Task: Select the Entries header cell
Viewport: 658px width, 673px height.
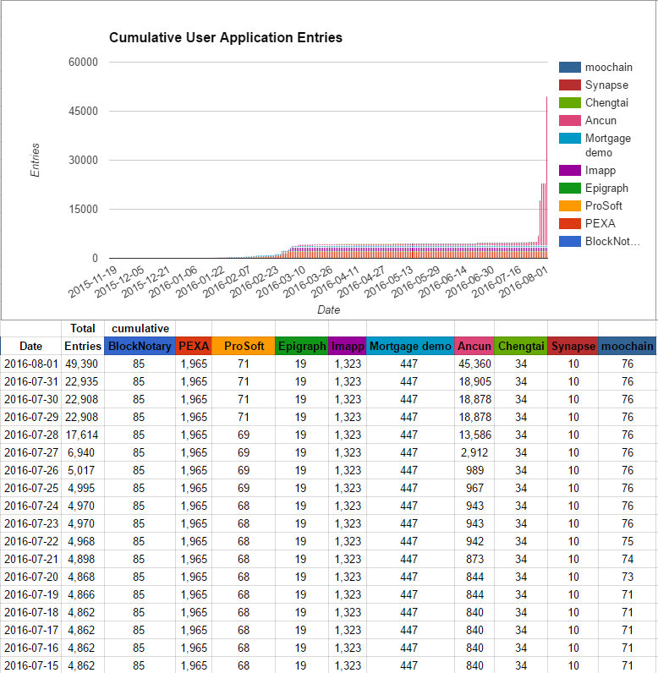Action: coord(83,346)
